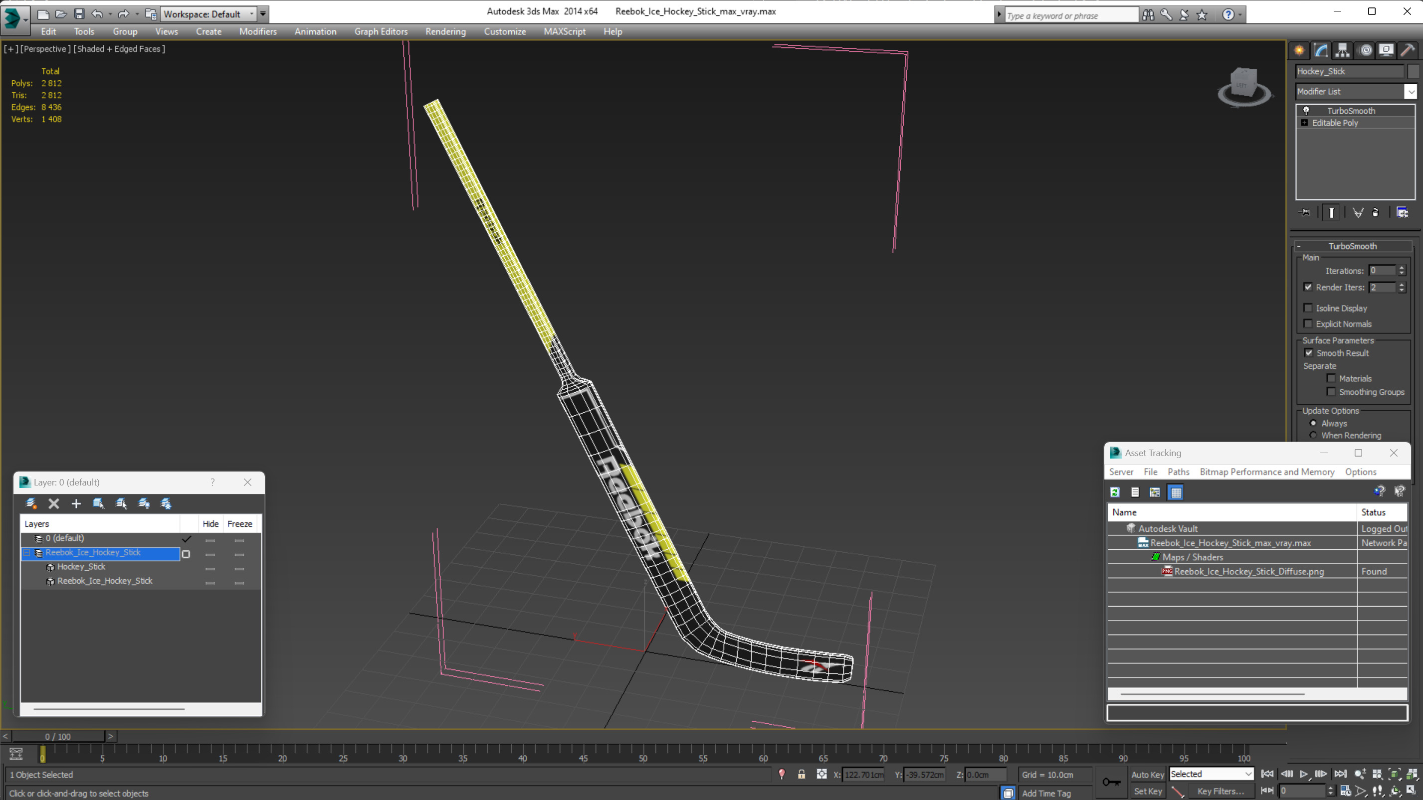Screen dimensions: 1423x800
Task: Delete highlighted layer with X icon
Action: 53,503
